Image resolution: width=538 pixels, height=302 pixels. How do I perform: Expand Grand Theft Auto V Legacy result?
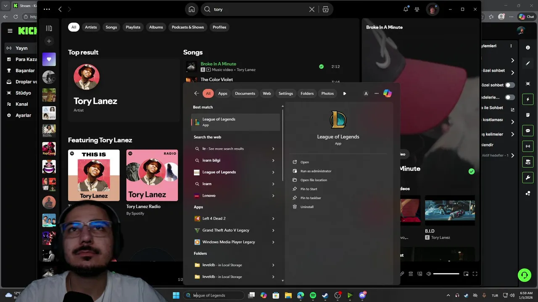tap(273, 230)
